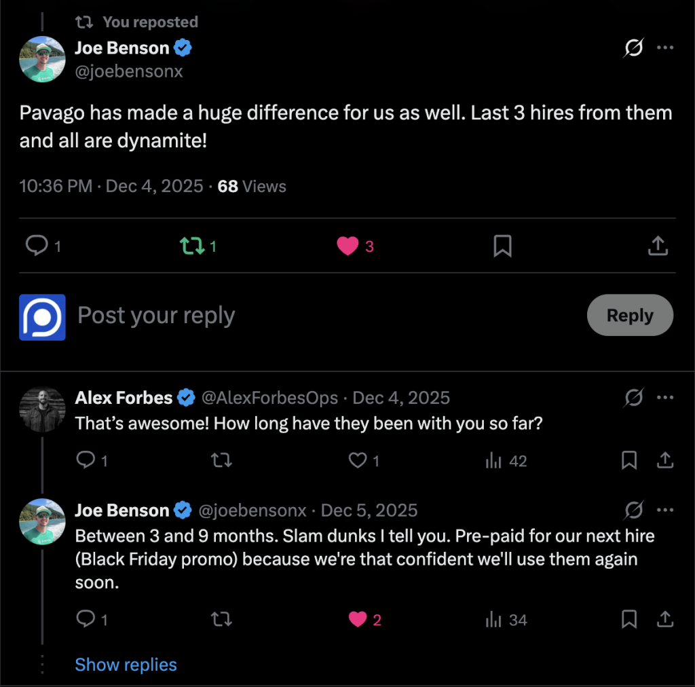Click the Grok icon on the main post
The height and width of the screenshot is (687, 695).
point(633,48)
